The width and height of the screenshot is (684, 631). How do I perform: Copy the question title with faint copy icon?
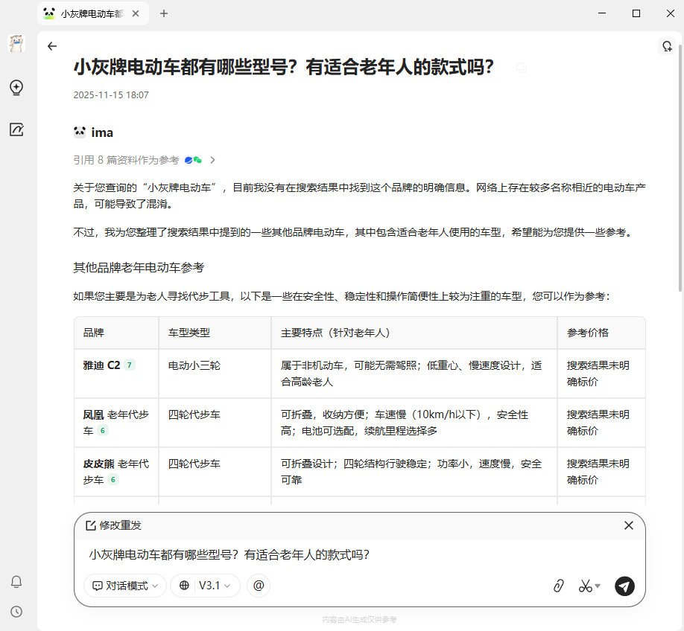(x=522, y=68)
